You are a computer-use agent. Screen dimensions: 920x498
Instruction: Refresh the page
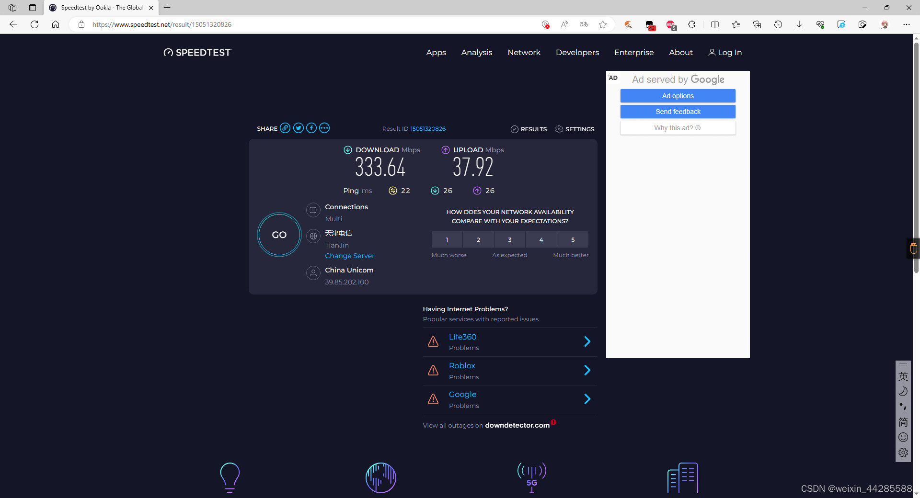[34, 24]
